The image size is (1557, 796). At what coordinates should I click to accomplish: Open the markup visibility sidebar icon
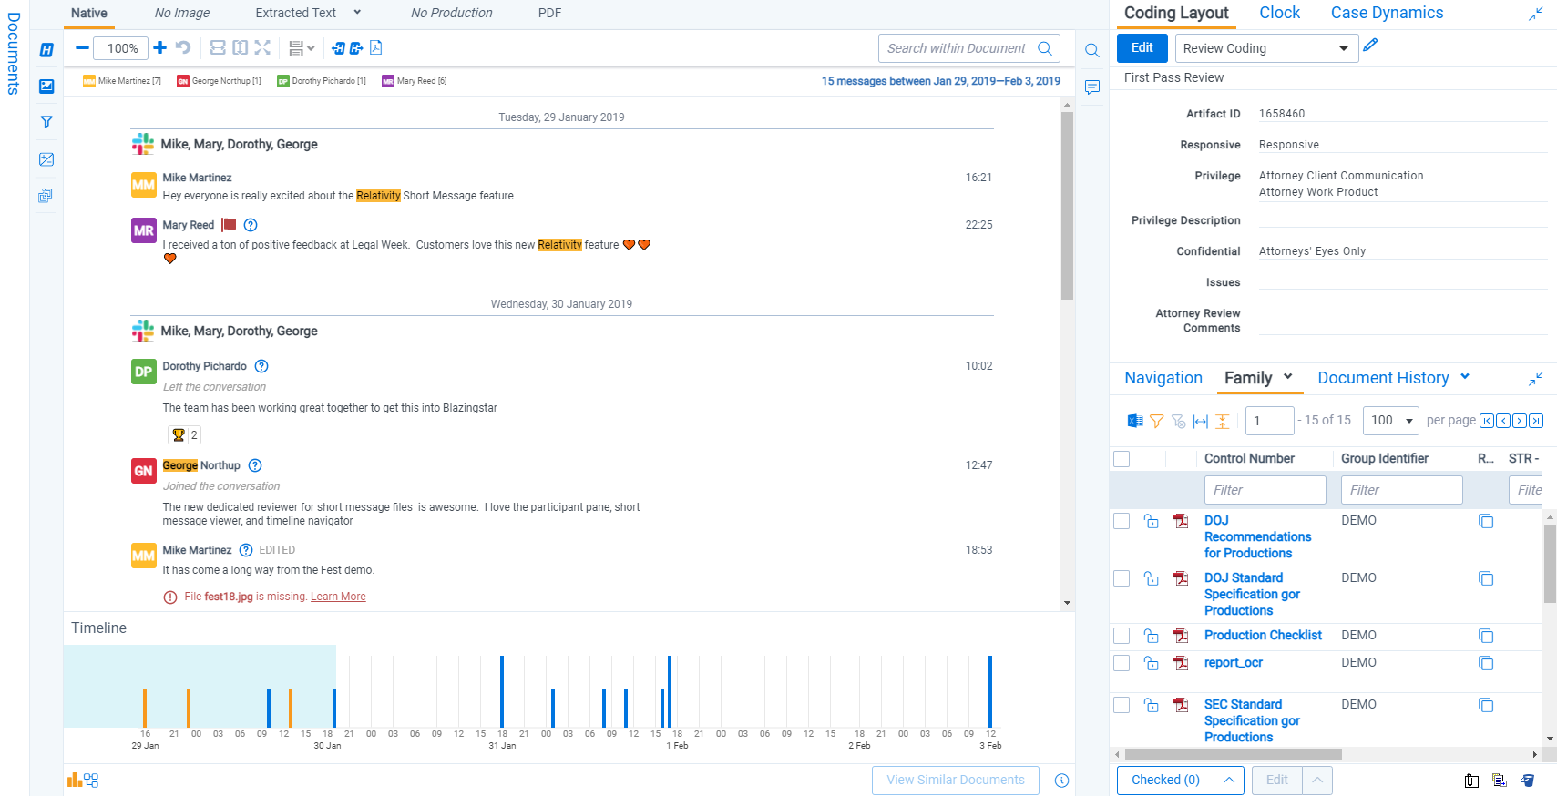pos(46,159)
